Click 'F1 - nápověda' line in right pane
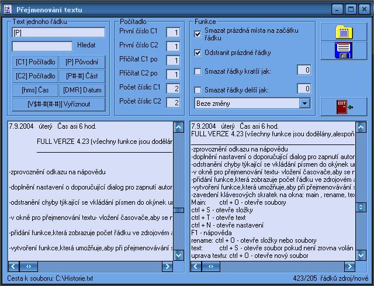Screen dimensions: 374x286 pyautogui.click(x=212, y=233)
